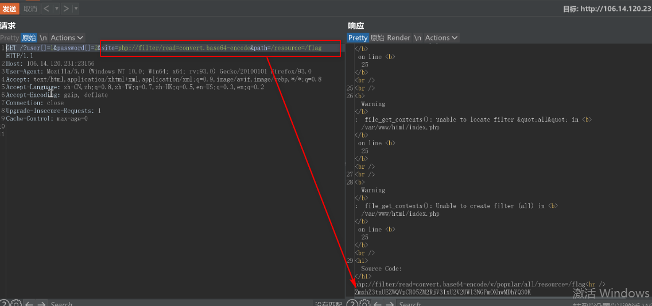Go to next request with > arrow
Image resolution: width=652 pixels, height=306 pixels.
tap(65, 8)
